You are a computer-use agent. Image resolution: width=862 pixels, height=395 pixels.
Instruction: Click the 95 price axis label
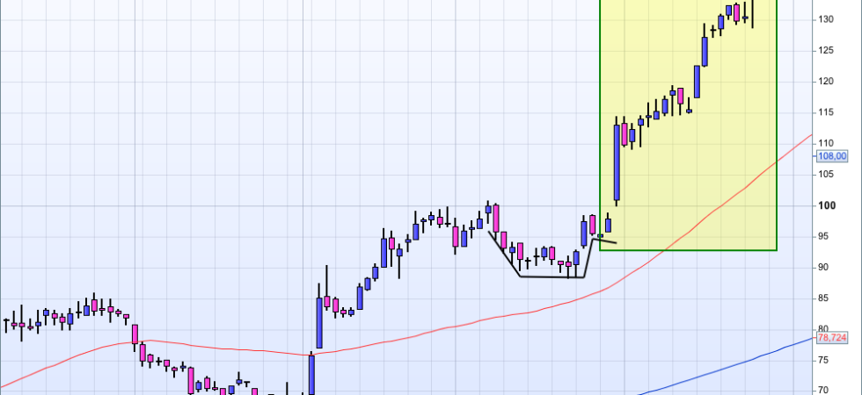(824, 236)
